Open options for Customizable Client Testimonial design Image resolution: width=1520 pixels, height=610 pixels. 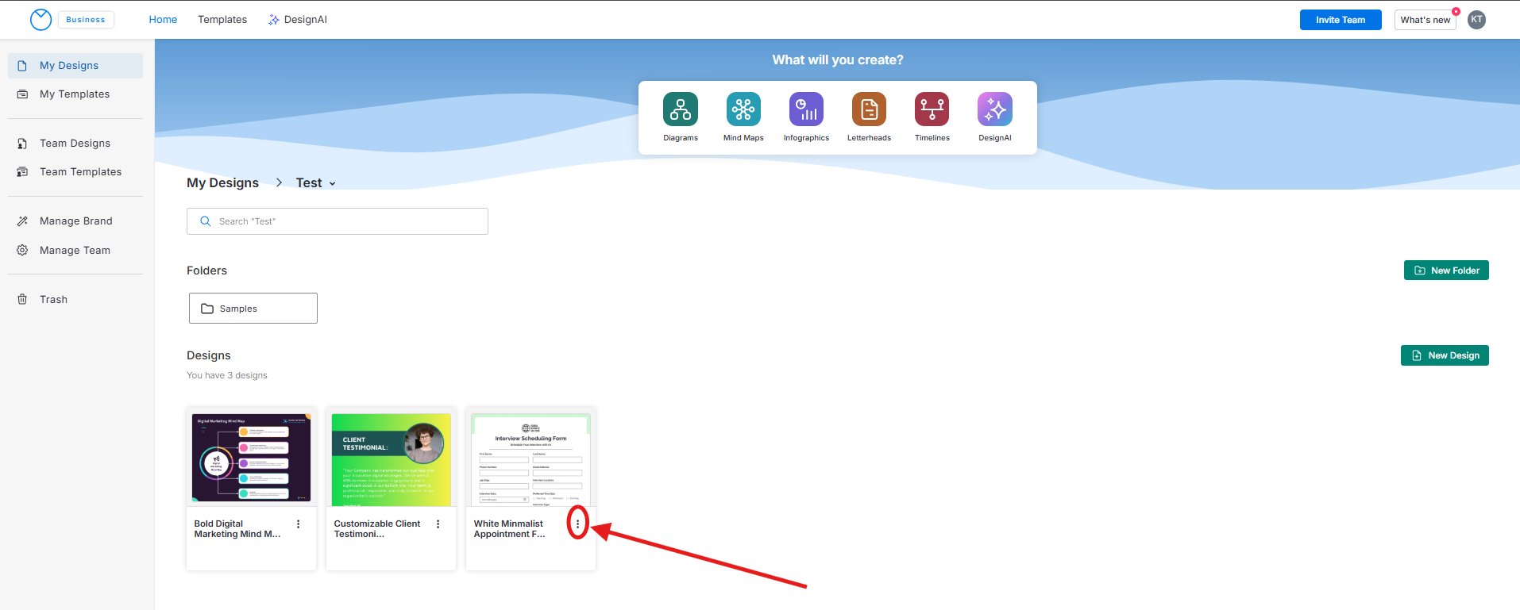[x=438, y=524]
